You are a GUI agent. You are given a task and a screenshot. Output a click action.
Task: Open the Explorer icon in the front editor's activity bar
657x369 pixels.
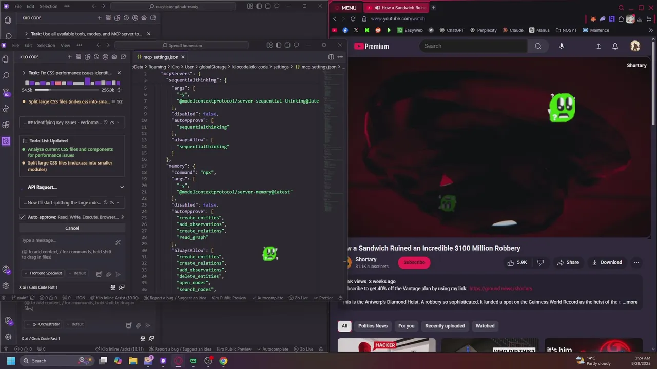click(6, 59)
